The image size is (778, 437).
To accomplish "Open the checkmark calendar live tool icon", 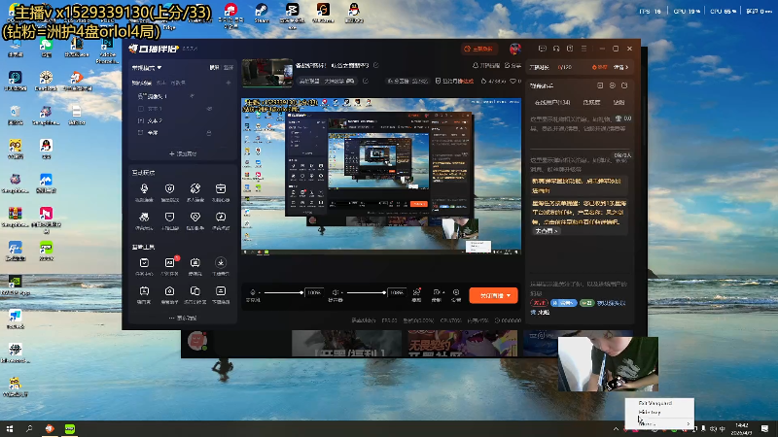I will coord(144,262).
